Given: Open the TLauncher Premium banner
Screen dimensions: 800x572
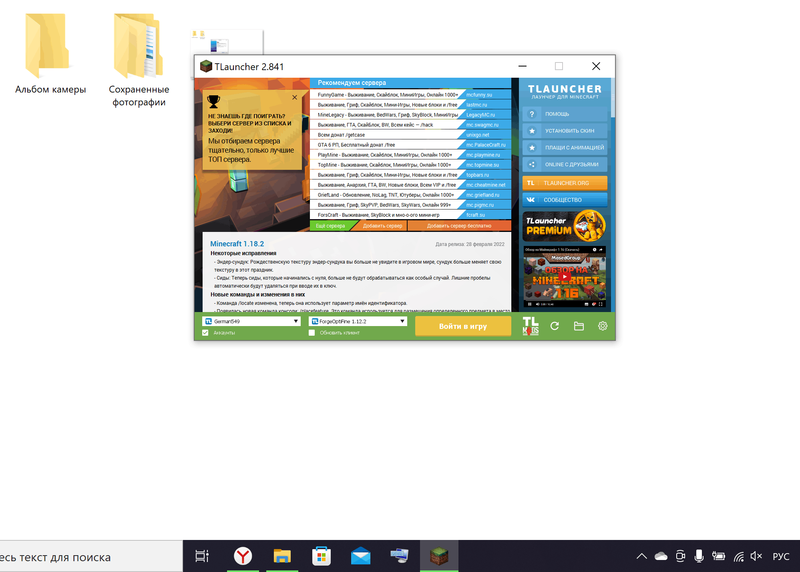Looking at the screenshot, I should [x=565, y=226].
